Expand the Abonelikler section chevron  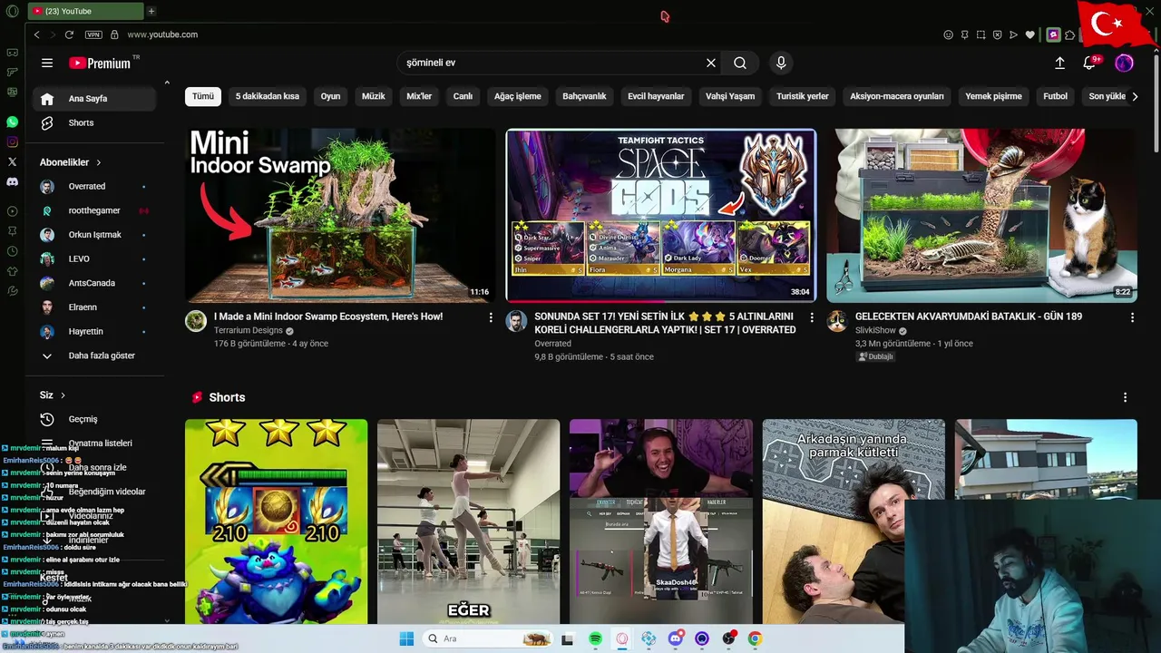(98, 162)
